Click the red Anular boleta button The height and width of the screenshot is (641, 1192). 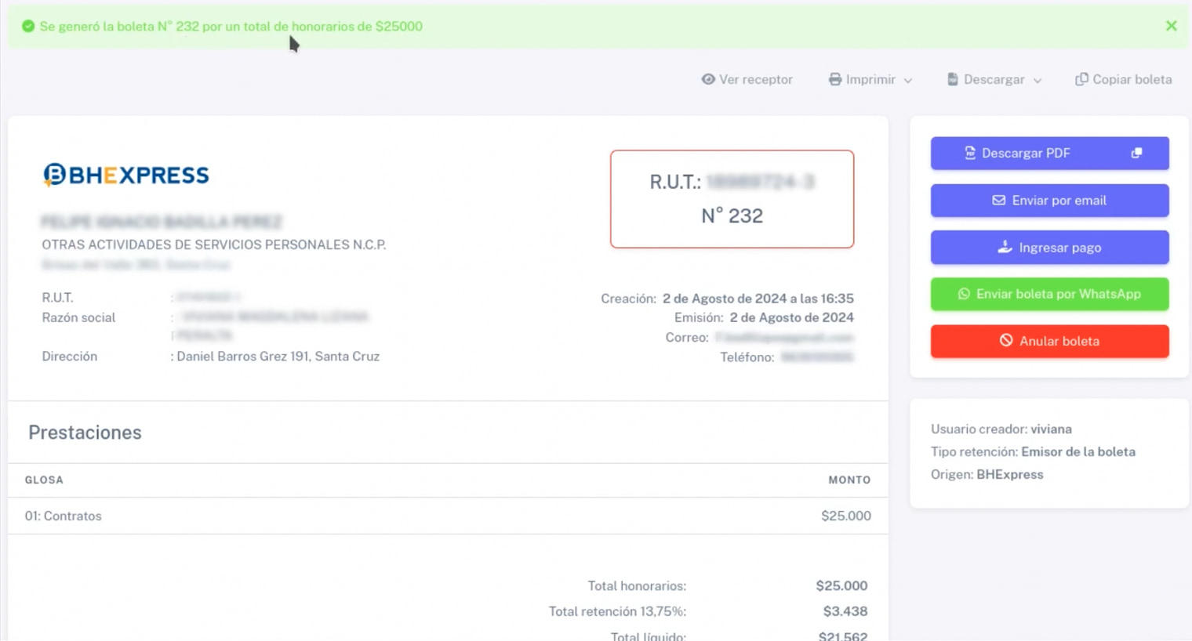click(x=1049, y=341)
